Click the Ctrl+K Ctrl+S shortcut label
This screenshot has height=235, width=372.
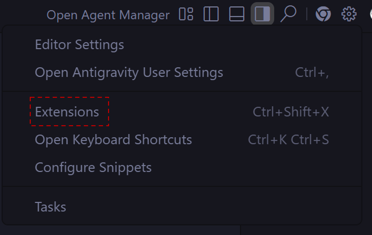tap(288, 140)
